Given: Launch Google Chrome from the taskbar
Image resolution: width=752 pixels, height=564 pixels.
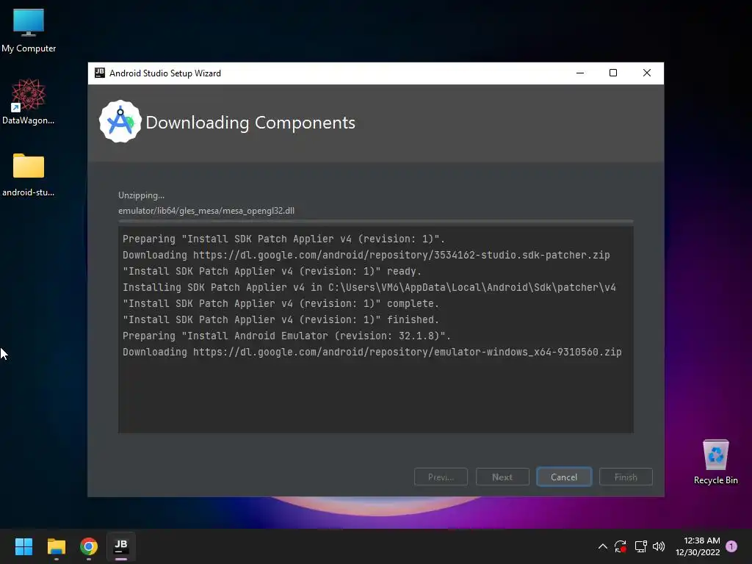Looking at the screenshot, I should coord(89,546).
